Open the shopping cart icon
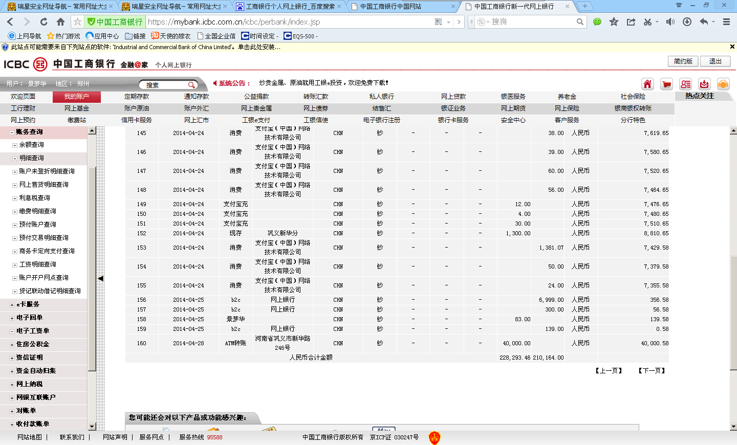The image size is (737, 445). click(666, 84)
